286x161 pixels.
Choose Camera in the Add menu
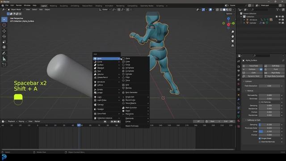(106, 105)
